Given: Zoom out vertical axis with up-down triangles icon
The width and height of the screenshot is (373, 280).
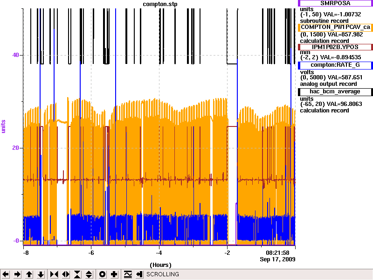Looking at the screenshot, I should (89, 274).
